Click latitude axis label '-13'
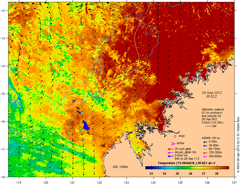Screen dimensions: 240x185 click(x=3, y=38)
